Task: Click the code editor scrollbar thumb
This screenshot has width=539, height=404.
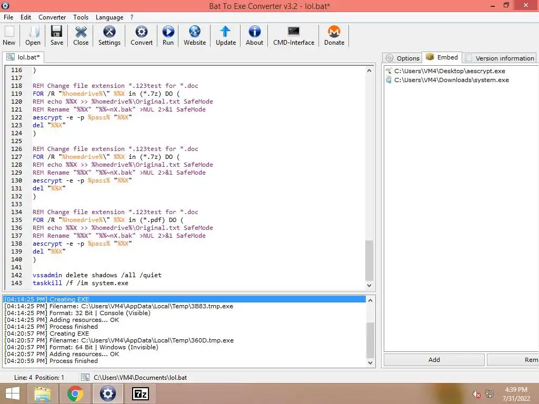Action: (x=369, y=260)
